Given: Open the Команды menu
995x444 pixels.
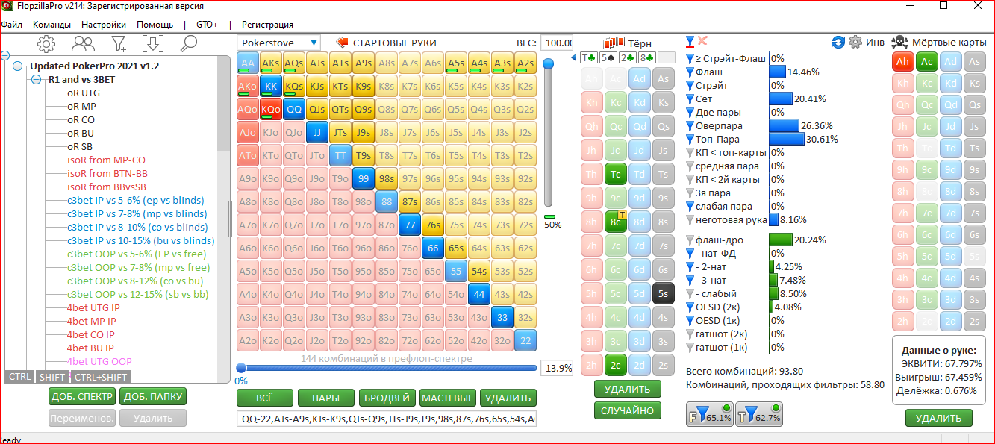Looking at the screenshot, I should [x=52, y=25].
